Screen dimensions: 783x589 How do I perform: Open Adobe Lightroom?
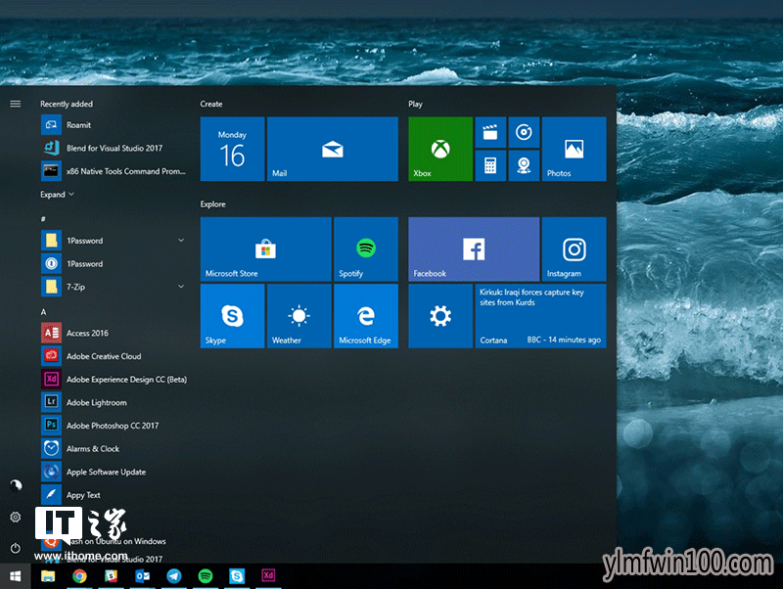click(x=114, y=402)
